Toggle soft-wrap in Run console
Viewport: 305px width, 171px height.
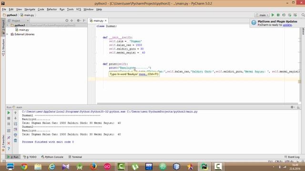pyautogui.click(x=15, y=124)
